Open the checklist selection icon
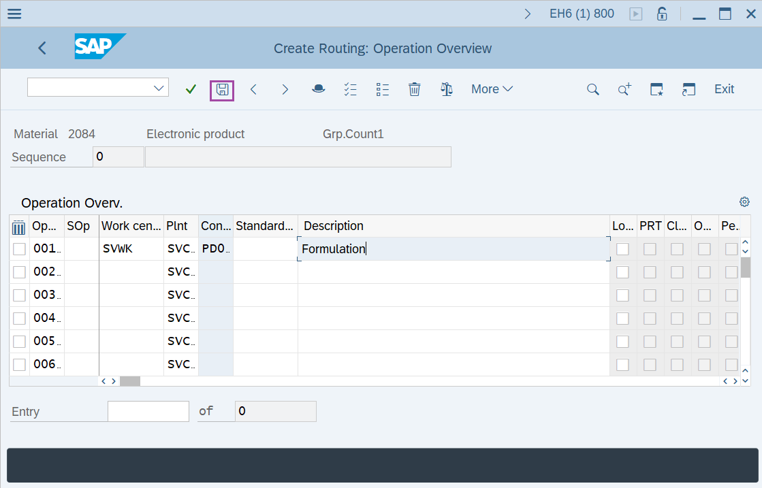The width and height of the screenshot is (762, 488). pyautogui.click(x=350, y=89)
